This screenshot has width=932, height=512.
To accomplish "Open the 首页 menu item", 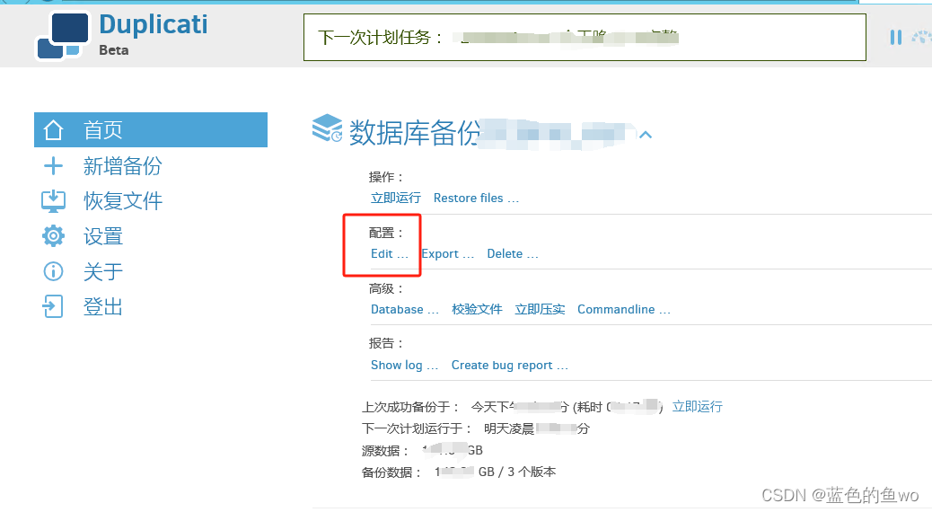I will [151, 129].
